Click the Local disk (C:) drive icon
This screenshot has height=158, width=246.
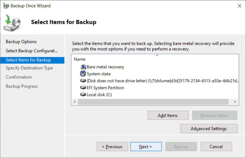83,94
